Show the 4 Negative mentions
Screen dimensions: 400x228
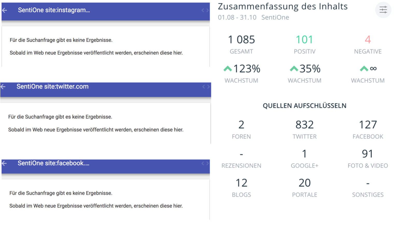(x=368, y=40)
